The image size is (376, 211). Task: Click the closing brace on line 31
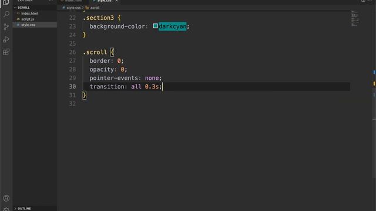tap(85, 95)
